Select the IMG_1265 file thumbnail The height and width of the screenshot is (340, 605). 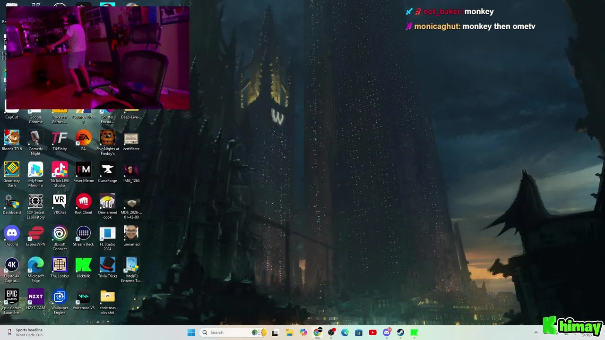[x=131, y=173]
